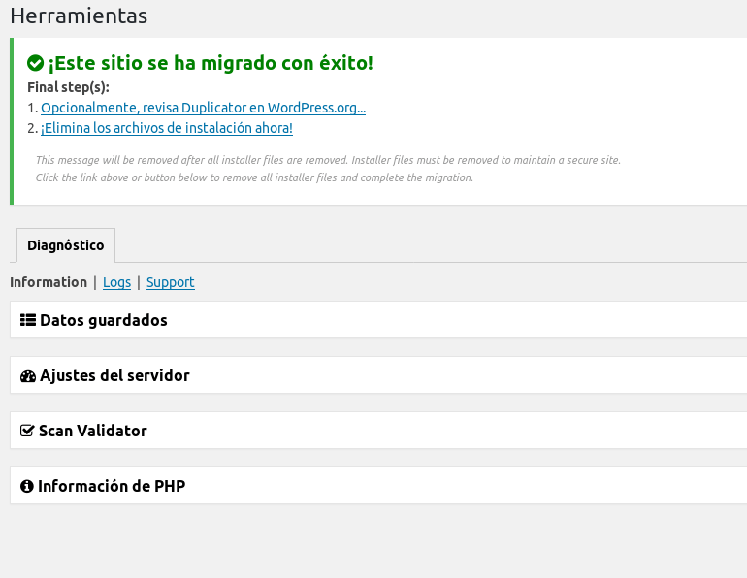
Task: Click the gauge icon beside Ajustes del servidor
Action: (28, 375)
